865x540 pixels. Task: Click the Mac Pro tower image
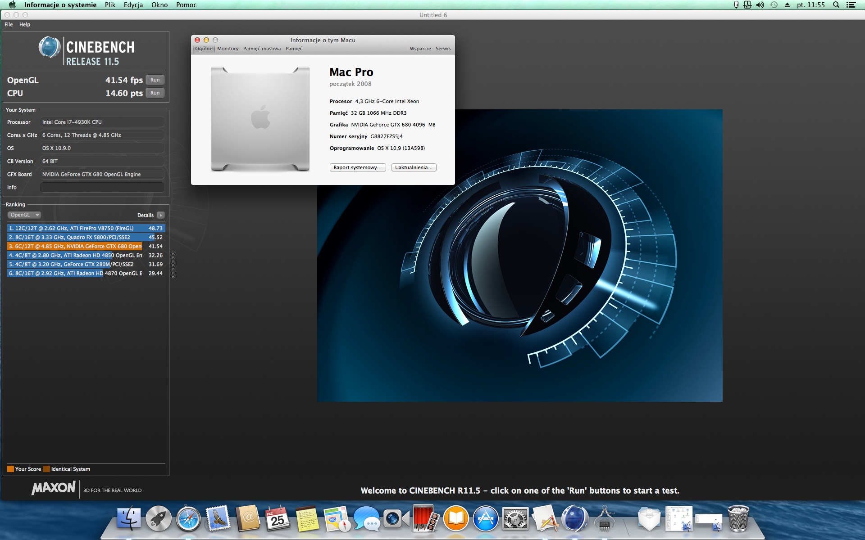[x=260, y=119]
